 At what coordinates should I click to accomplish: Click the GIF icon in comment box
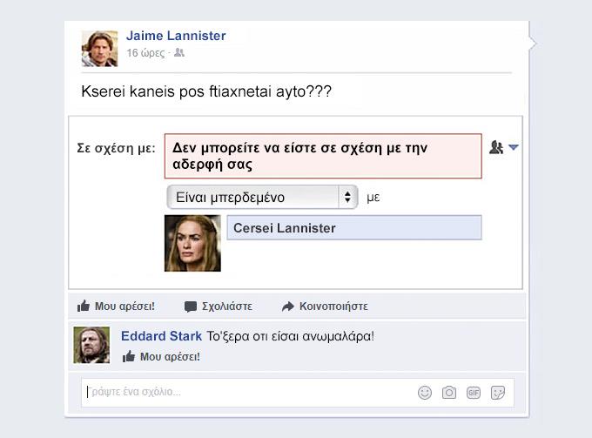click(x=474, y=393)
